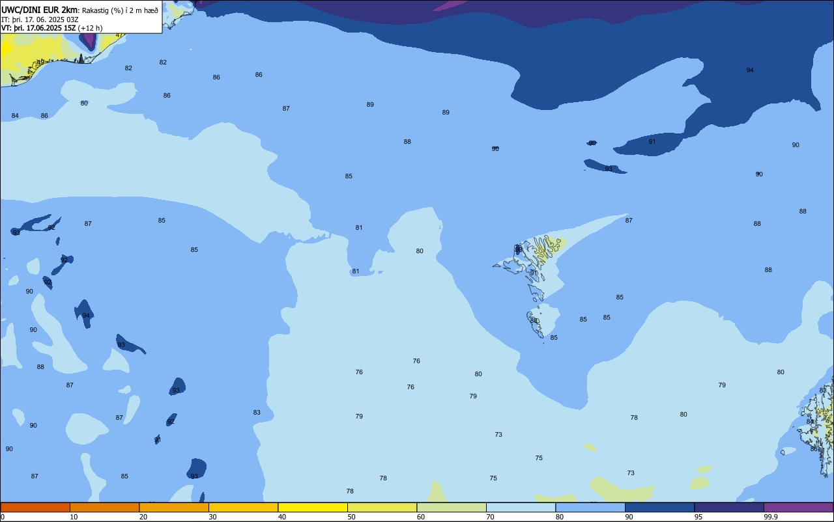Pick the 60–70 pale green legend swatch
This screenshot has height=522, width=834.
[x=452, y=507]
